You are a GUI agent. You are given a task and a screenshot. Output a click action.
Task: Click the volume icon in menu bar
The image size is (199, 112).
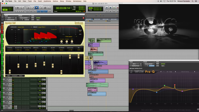click(x=161, y=1)
